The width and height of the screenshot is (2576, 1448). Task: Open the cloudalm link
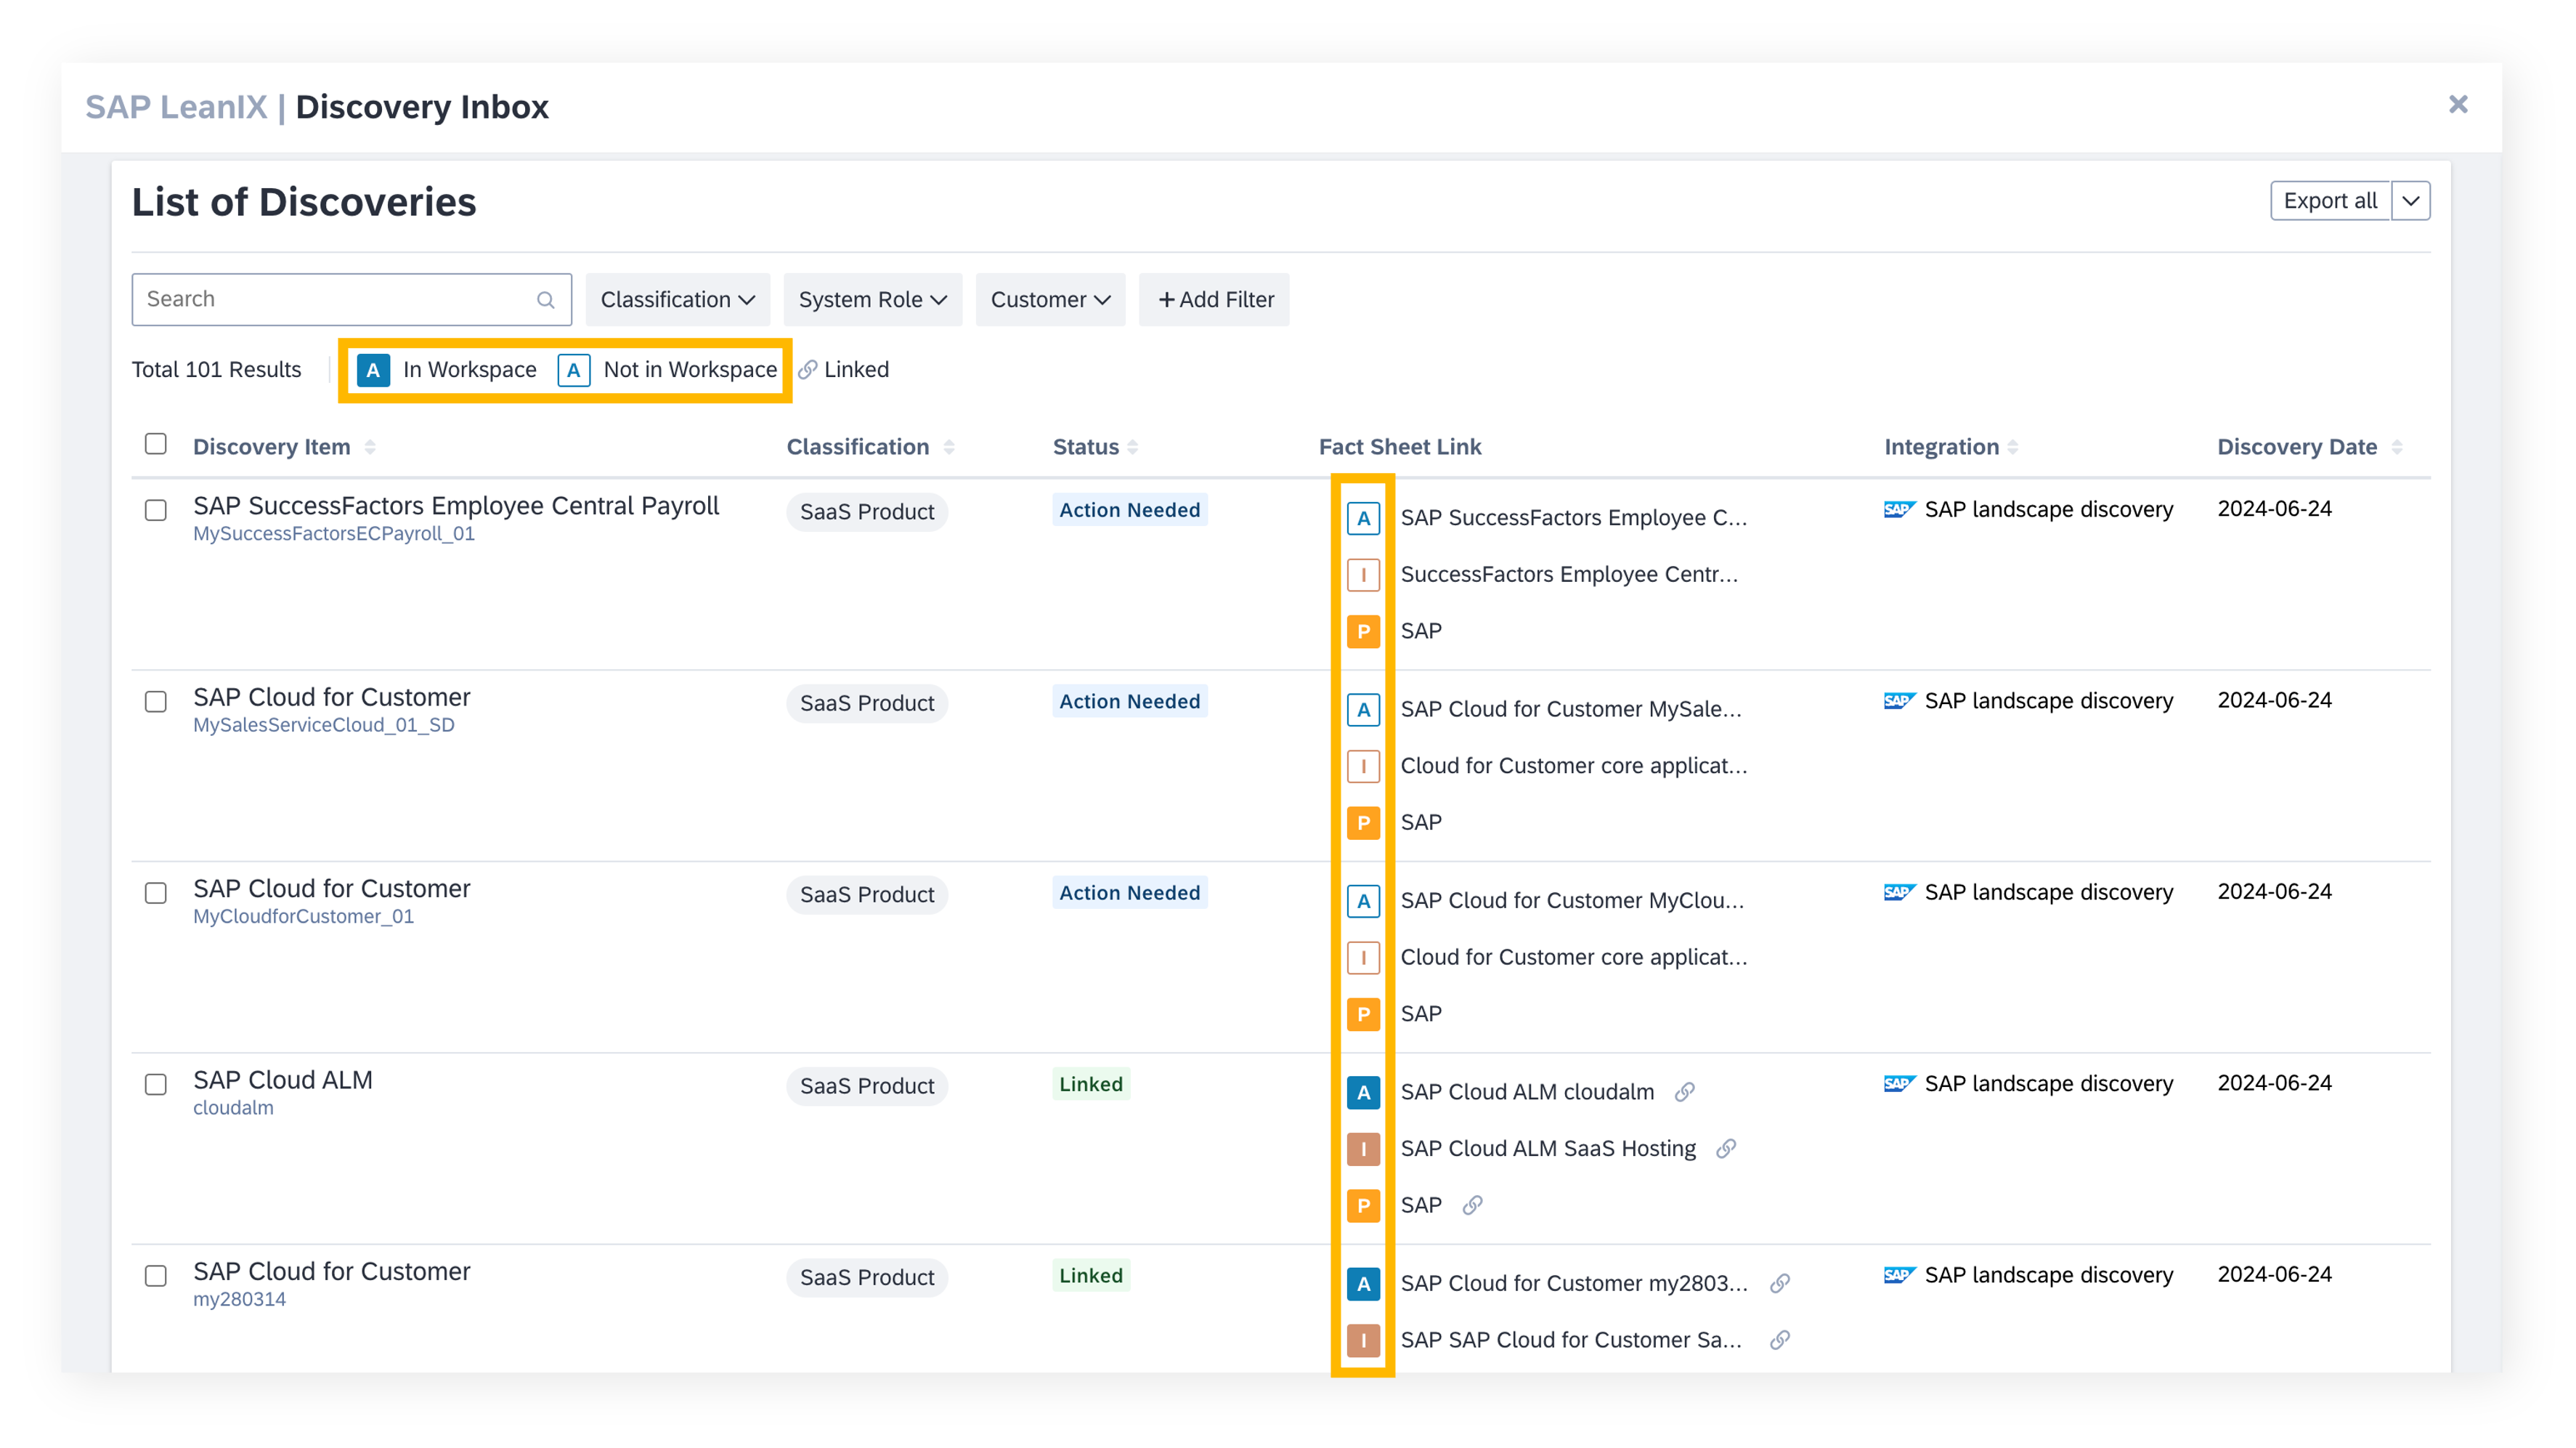pyautogui.click(x=233, y=1108)
